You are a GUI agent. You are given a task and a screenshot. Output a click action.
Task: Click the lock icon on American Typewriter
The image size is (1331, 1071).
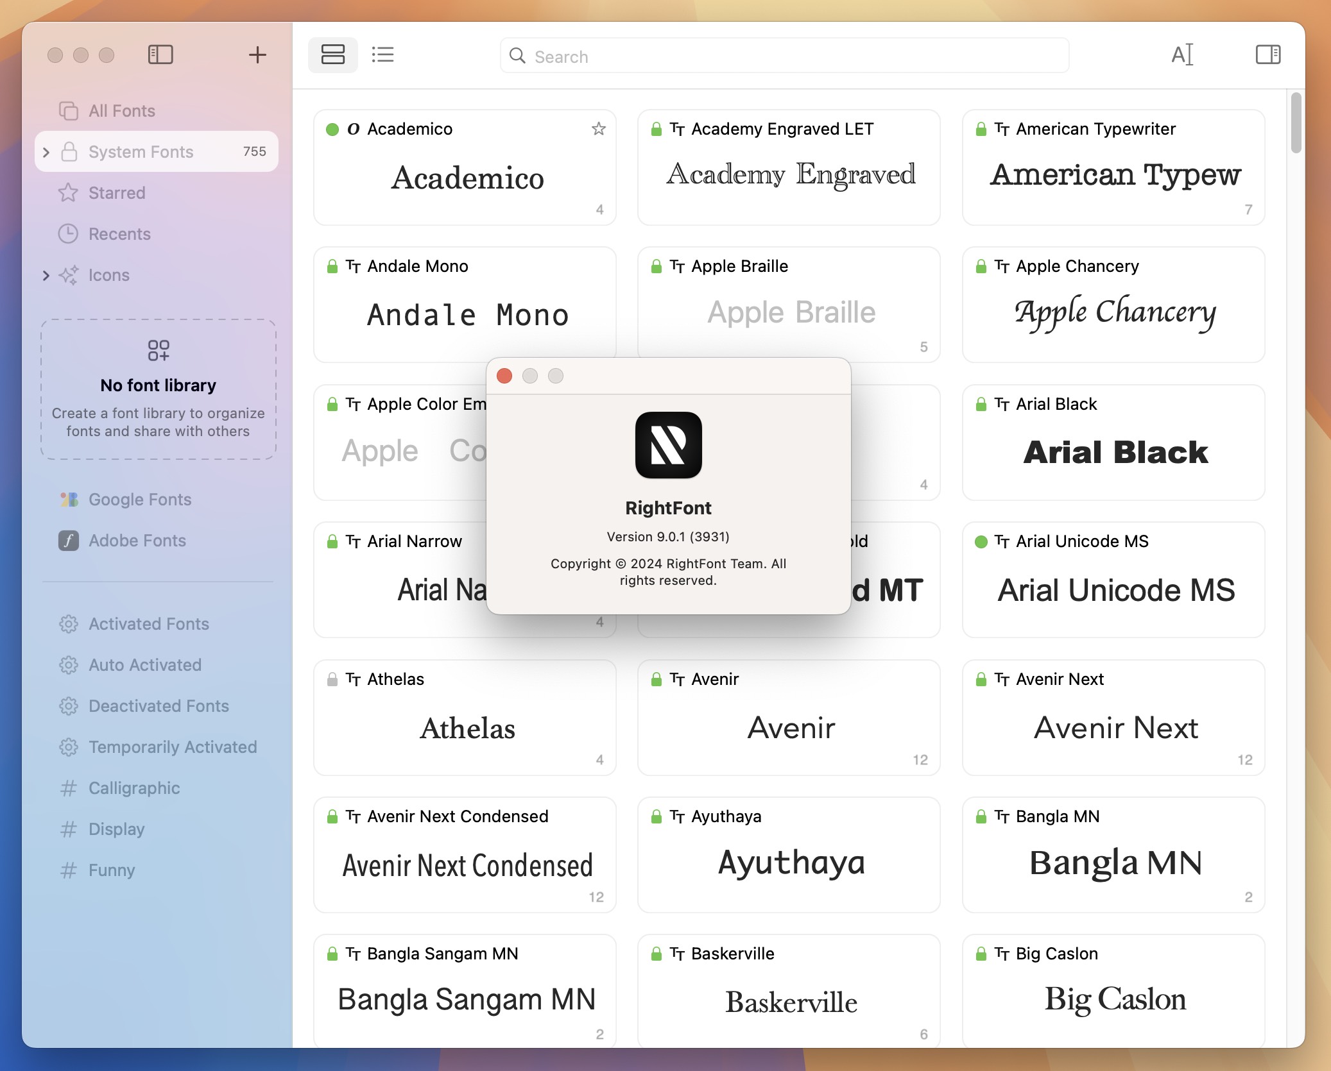tap(981, 129)
